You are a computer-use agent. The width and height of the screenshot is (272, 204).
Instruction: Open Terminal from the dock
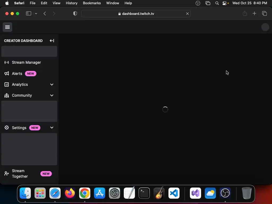pos(144,193)
